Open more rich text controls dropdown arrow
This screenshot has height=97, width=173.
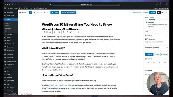(74, 32)
